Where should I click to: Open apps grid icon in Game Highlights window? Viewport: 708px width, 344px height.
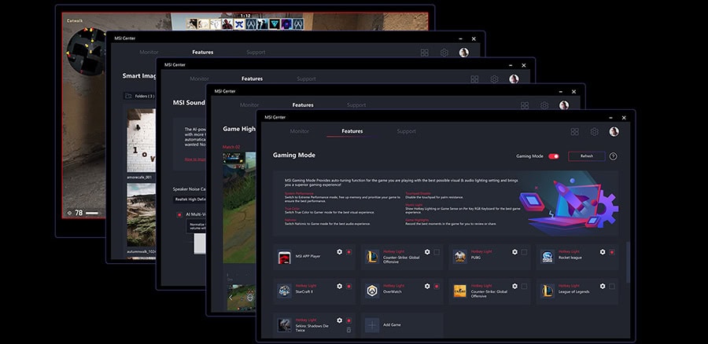(x=525, y=105)
